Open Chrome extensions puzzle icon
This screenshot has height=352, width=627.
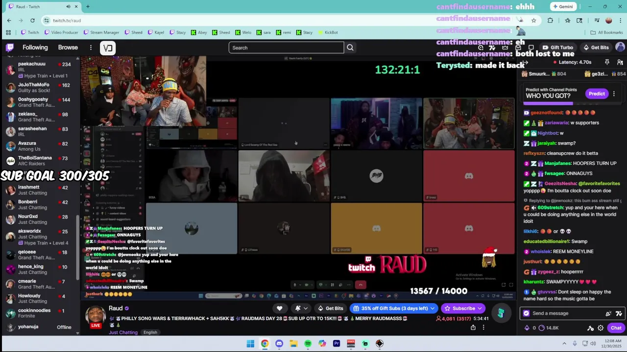click(550, 21)
